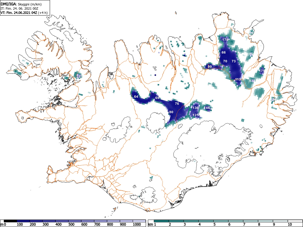
Task: Select the map value 113
Action: [238, 79]
